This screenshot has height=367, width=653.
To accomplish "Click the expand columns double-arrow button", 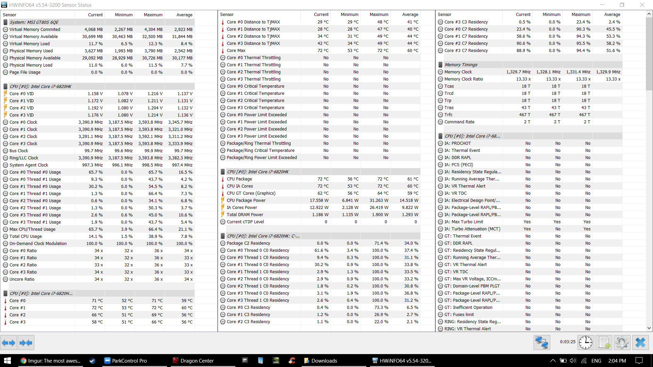I will pyautogui.click(x=9, y=343).
